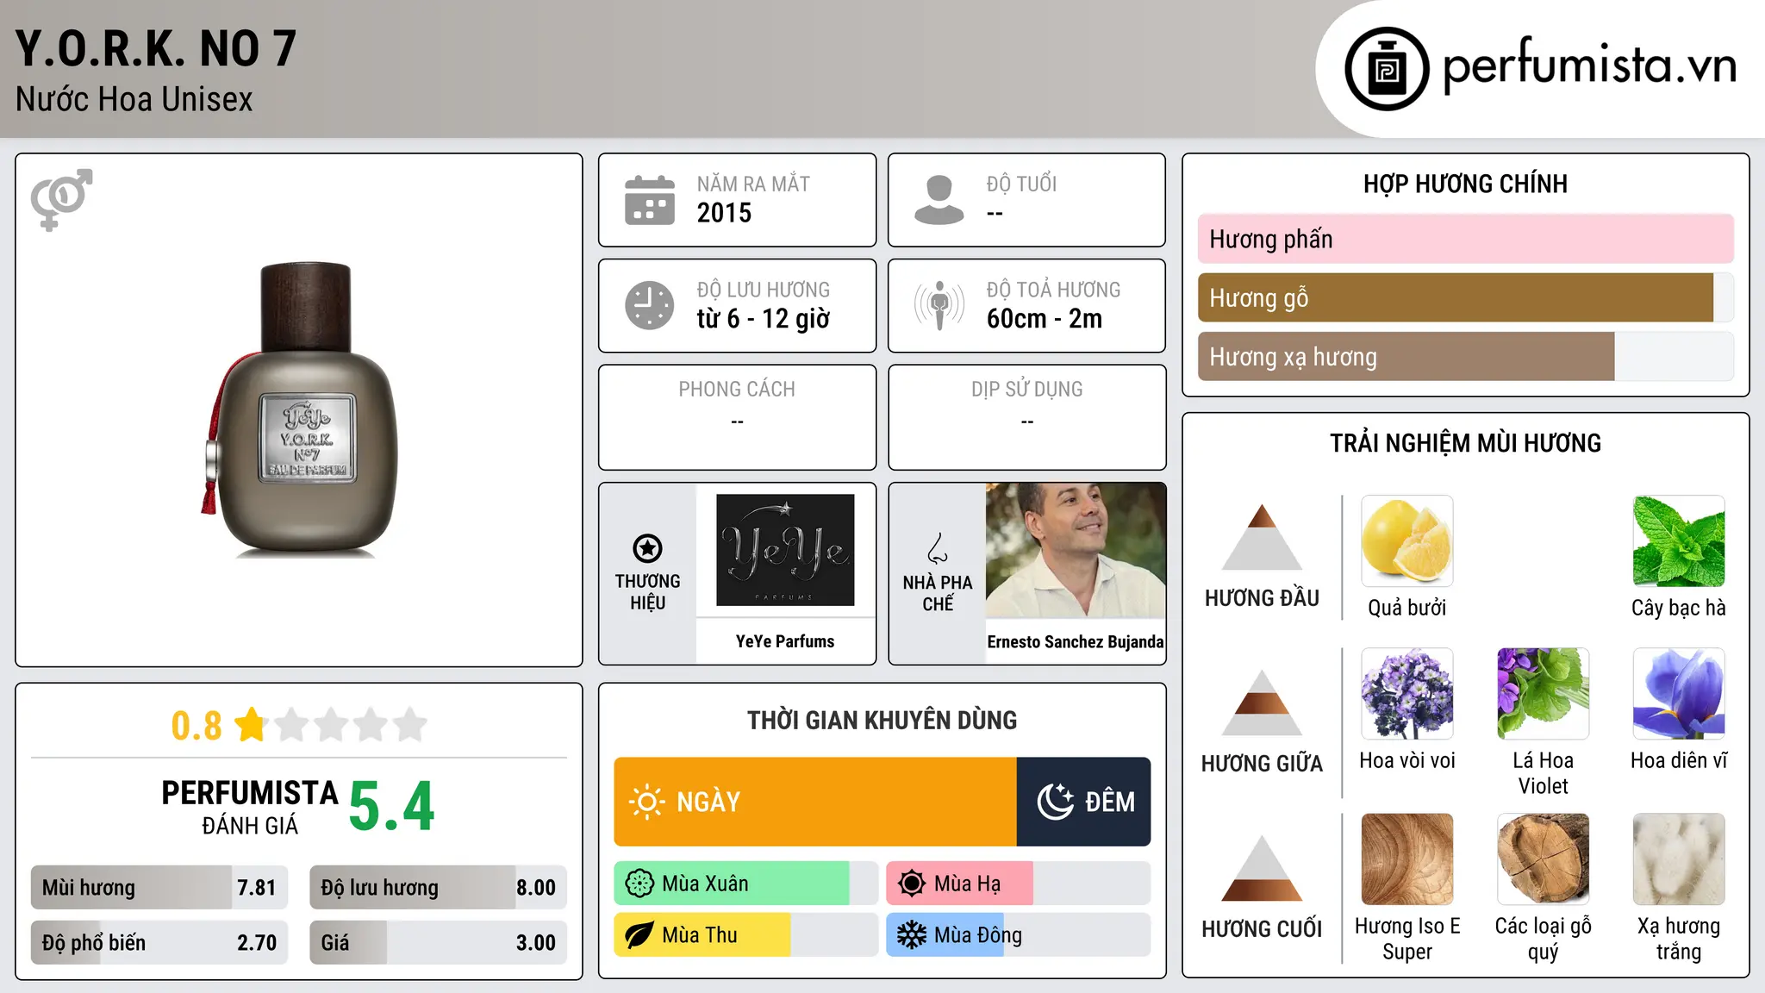The height and width of the screenshot is (993, 1765).
Task: Click the red Mùa Hạ season bar
Action: point(960,884)
